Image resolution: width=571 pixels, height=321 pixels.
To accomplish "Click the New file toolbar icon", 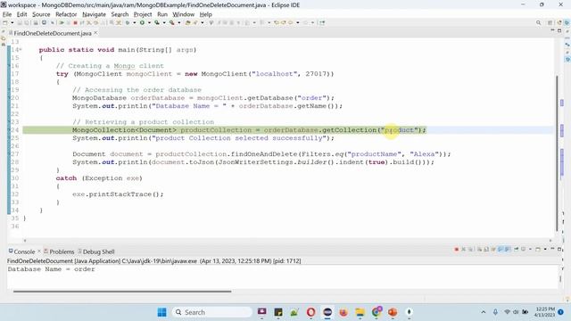I will point(5,22).
